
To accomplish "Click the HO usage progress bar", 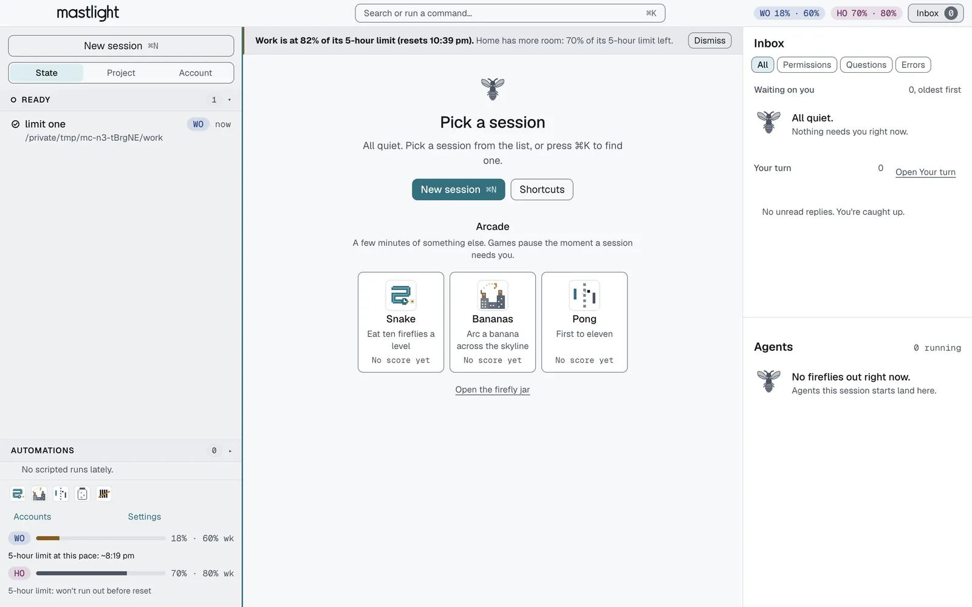I will pos(101,574).
